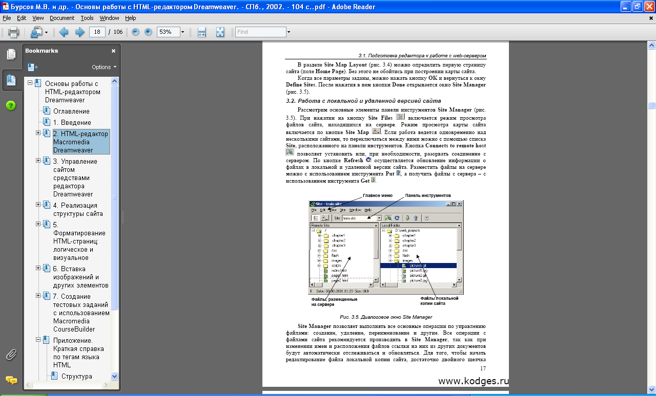Zoom in with the plus icon

click(148, 32)
